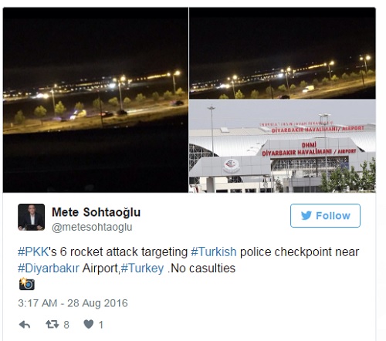Click the tweet text about rocket attack
Viewport: 386px width, 341px height.
(x=188, y=260)
